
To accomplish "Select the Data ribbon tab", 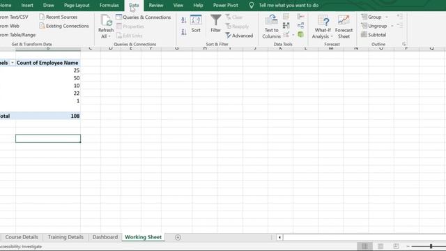I will [134, 6].
